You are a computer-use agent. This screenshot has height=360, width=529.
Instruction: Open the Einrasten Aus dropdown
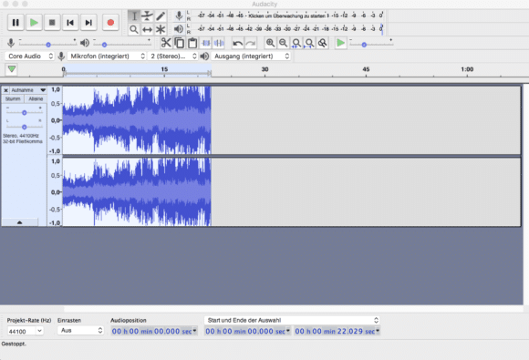(x=80, y=330)
